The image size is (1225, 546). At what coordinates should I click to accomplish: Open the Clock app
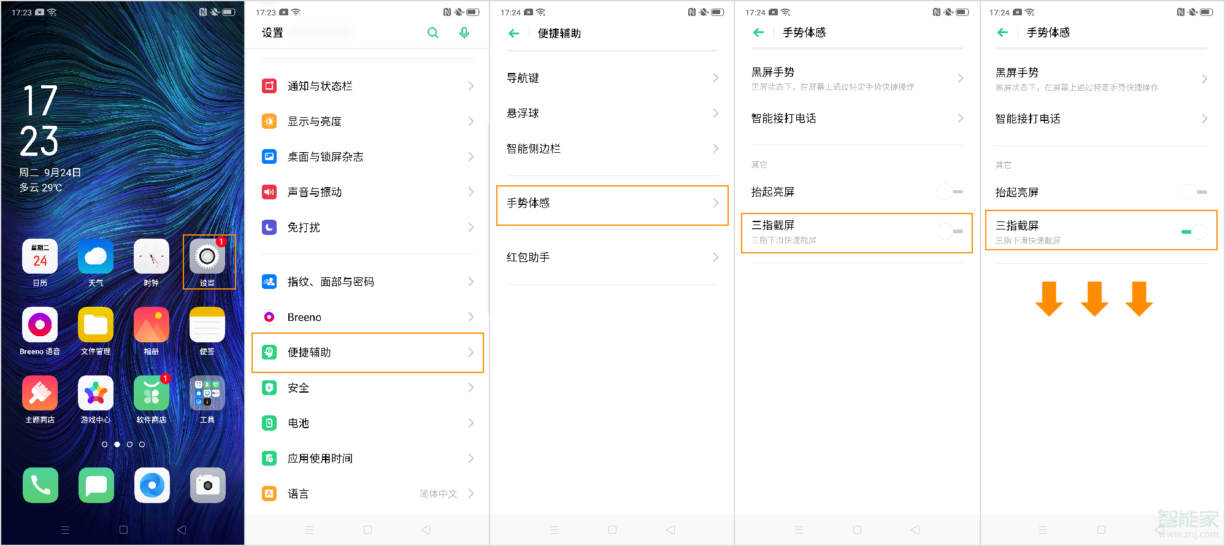pos(151,256)
